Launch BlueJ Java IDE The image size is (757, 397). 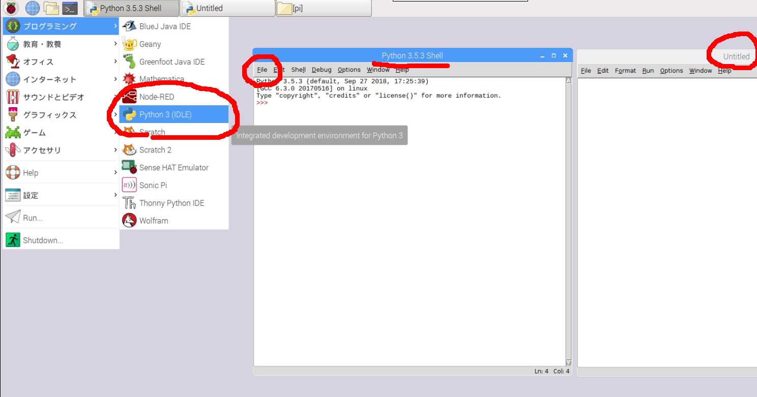click(165, 26)
